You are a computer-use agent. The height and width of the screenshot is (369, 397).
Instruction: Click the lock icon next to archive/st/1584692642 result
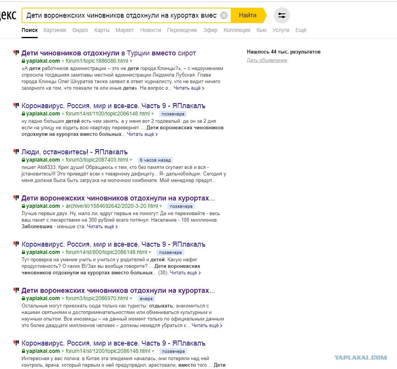[23, 206]
